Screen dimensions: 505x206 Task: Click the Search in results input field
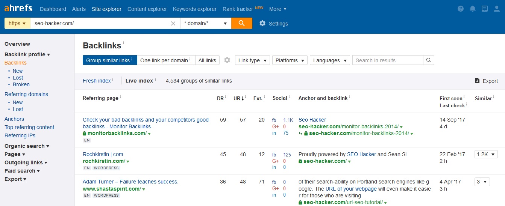[387, 60]
